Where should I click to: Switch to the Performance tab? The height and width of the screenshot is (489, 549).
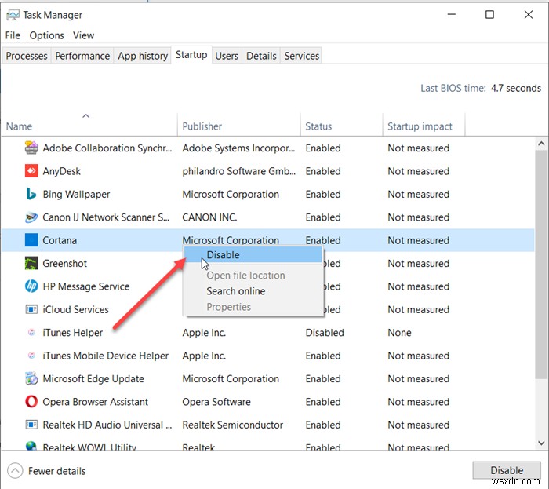click(x=82, y=56)
